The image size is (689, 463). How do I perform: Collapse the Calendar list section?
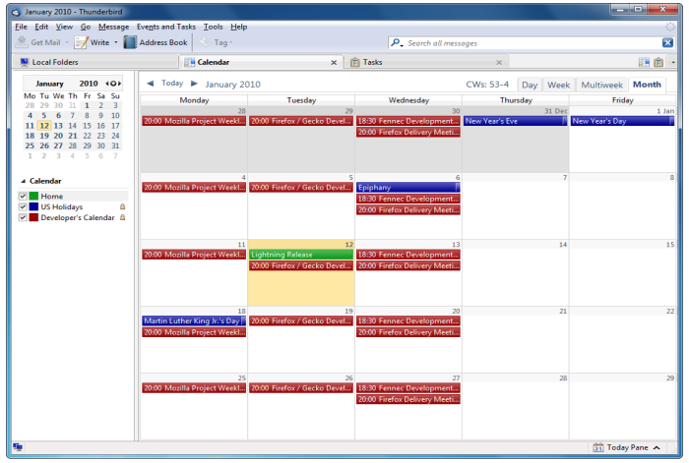[24, 181]
